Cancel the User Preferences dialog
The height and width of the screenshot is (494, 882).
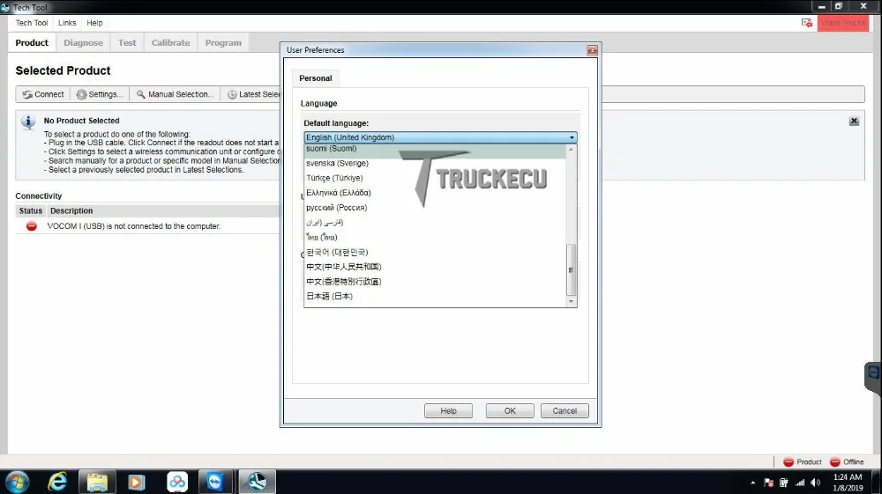[x=564, y=411]
